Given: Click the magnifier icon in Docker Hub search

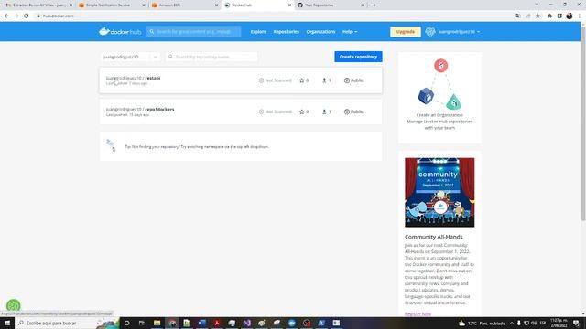Looking at the screenshot, I should pos(152,32).
